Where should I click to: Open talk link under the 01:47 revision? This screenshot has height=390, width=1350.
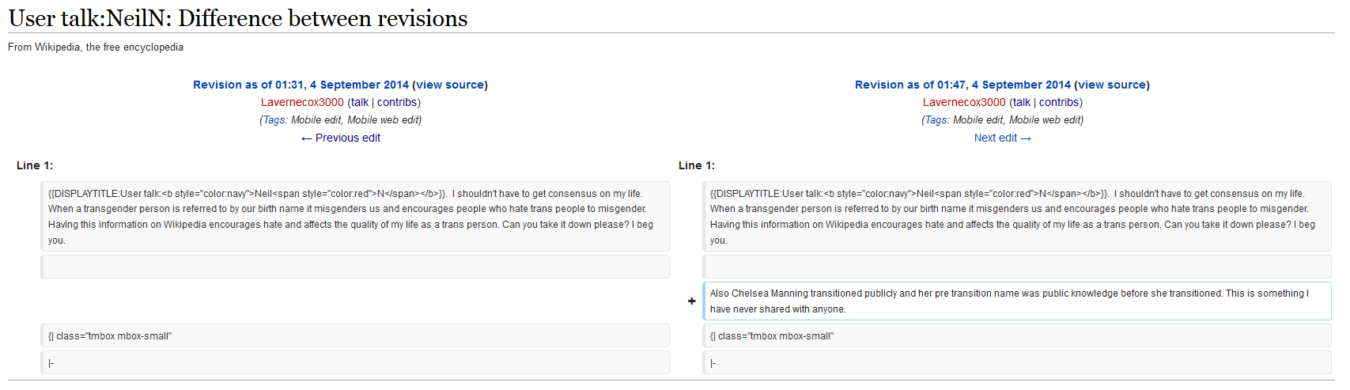[x=1022, y=102]
